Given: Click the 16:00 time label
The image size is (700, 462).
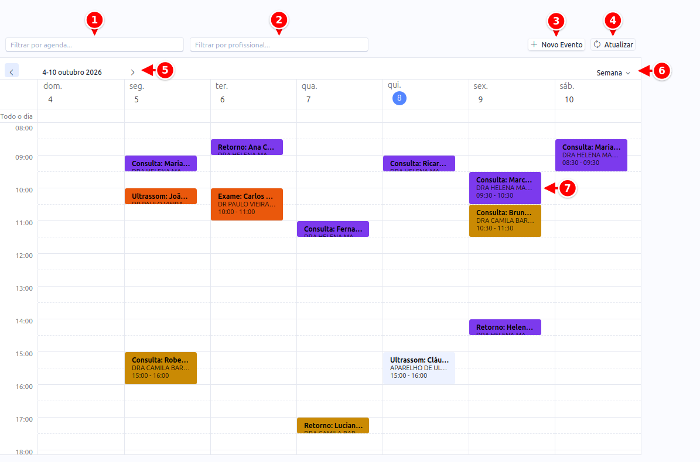Looking at the screenshot, I should click(x=24, y=386).
